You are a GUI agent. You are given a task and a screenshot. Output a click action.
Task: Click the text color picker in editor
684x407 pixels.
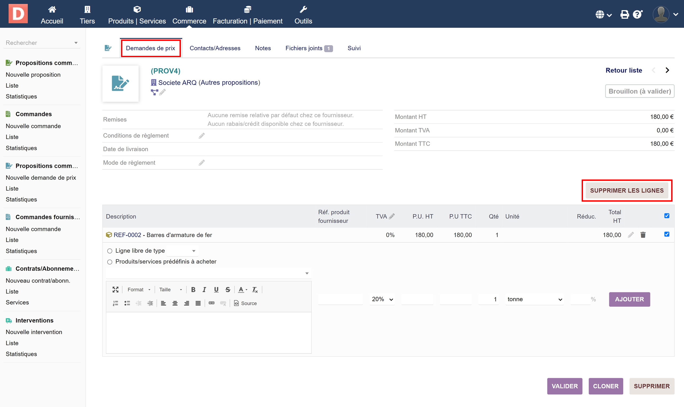coord(243,289)
